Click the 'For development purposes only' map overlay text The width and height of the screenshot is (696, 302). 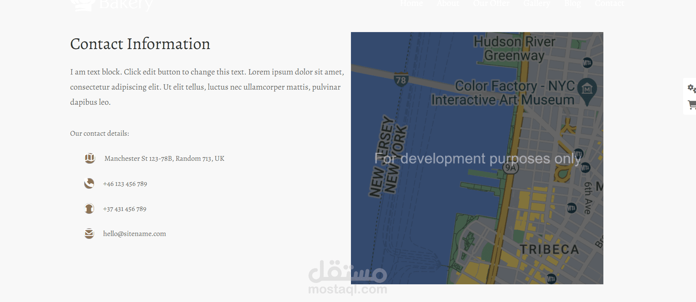click(x=478, y=159)
